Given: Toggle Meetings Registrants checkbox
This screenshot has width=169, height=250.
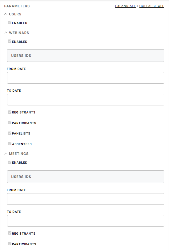Looking at the screenshot, I should coord(10,233).
